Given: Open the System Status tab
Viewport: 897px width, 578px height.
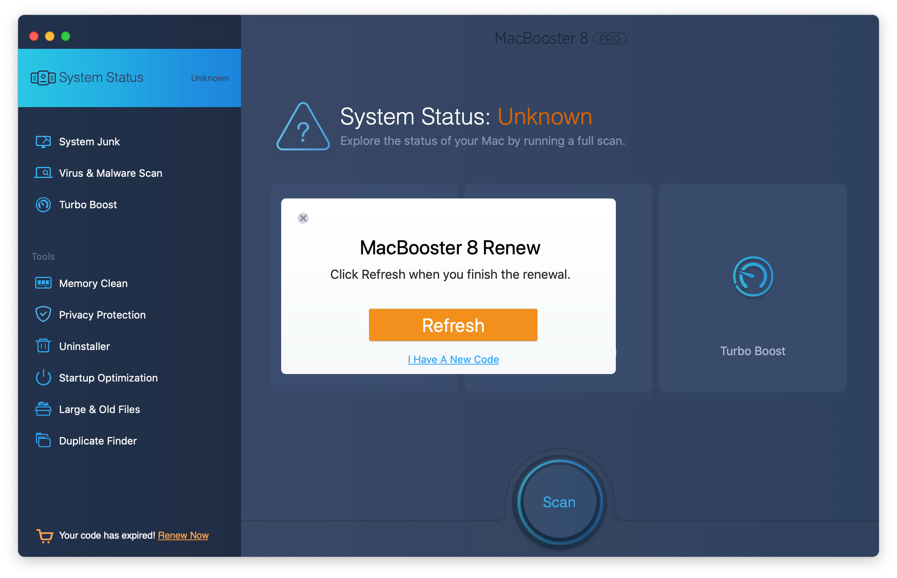Looking at the screenshot, I should pyautogui.click(x=130, y=78).
